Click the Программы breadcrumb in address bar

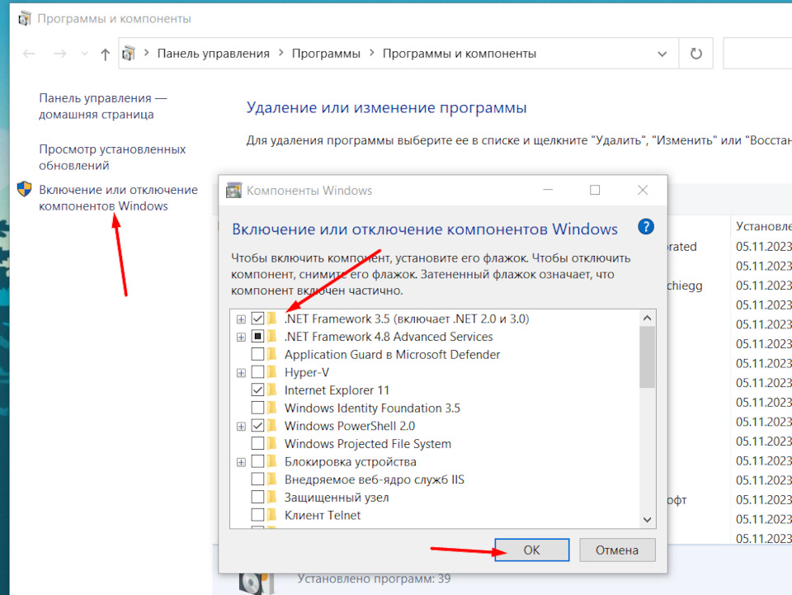click(x=326, y=54)
